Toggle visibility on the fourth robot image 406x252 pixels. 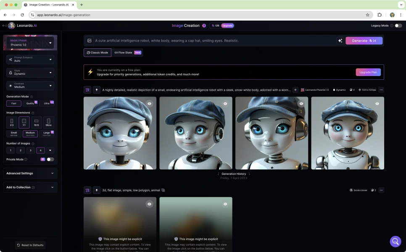coord(377,104)
